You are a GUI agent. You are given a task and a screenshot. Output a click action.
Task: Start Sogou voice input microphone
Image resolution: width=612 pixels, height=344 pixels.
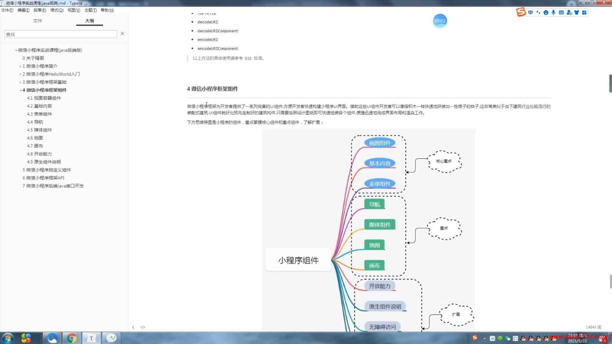click(553, 12)
